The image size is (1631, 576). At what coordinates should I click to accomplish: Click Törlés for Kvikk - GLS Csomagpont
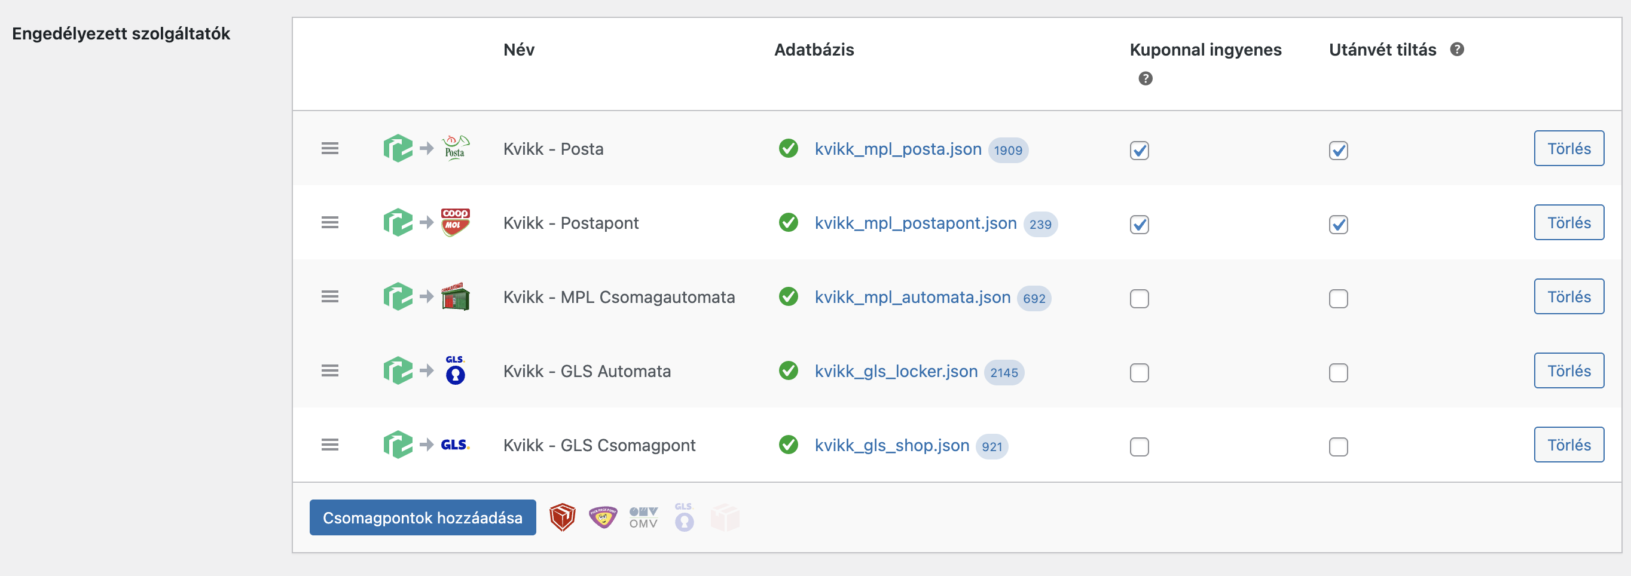1568,445
